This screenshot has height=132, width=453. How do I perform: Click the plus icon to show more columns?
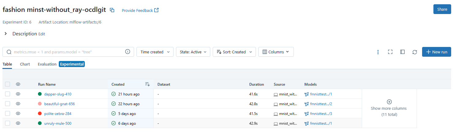pyautogui.click(x=389, y=102)
